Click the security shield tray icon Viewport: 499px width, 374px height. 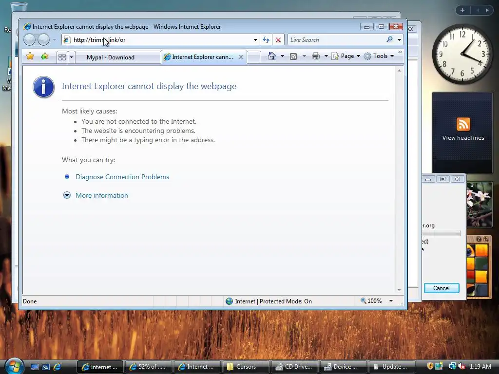click(x=430, y=366)
